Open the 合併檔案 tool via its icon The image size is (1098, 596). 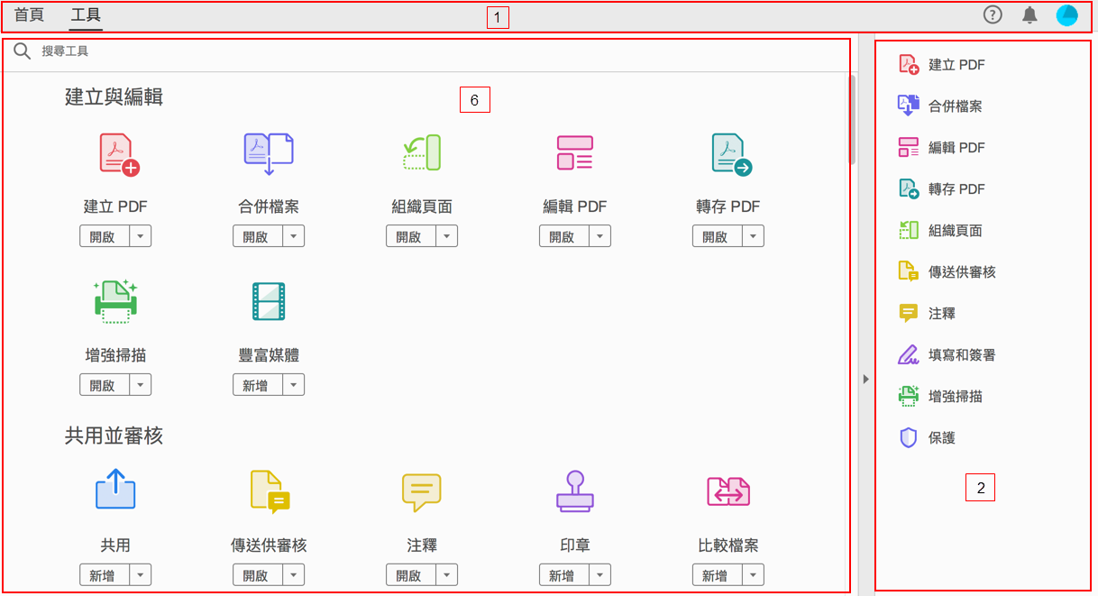(x=268, y=152)
